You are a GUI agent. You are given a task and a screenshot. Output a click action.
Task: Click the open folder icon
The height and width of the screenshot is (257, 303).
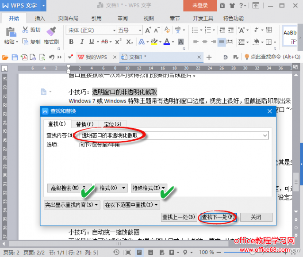coord(5,57)
